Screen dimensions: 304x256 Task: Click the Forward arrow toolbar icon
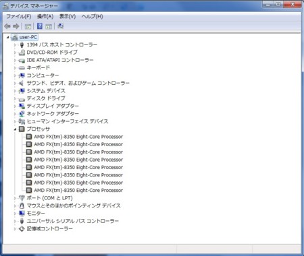point(16,26)
